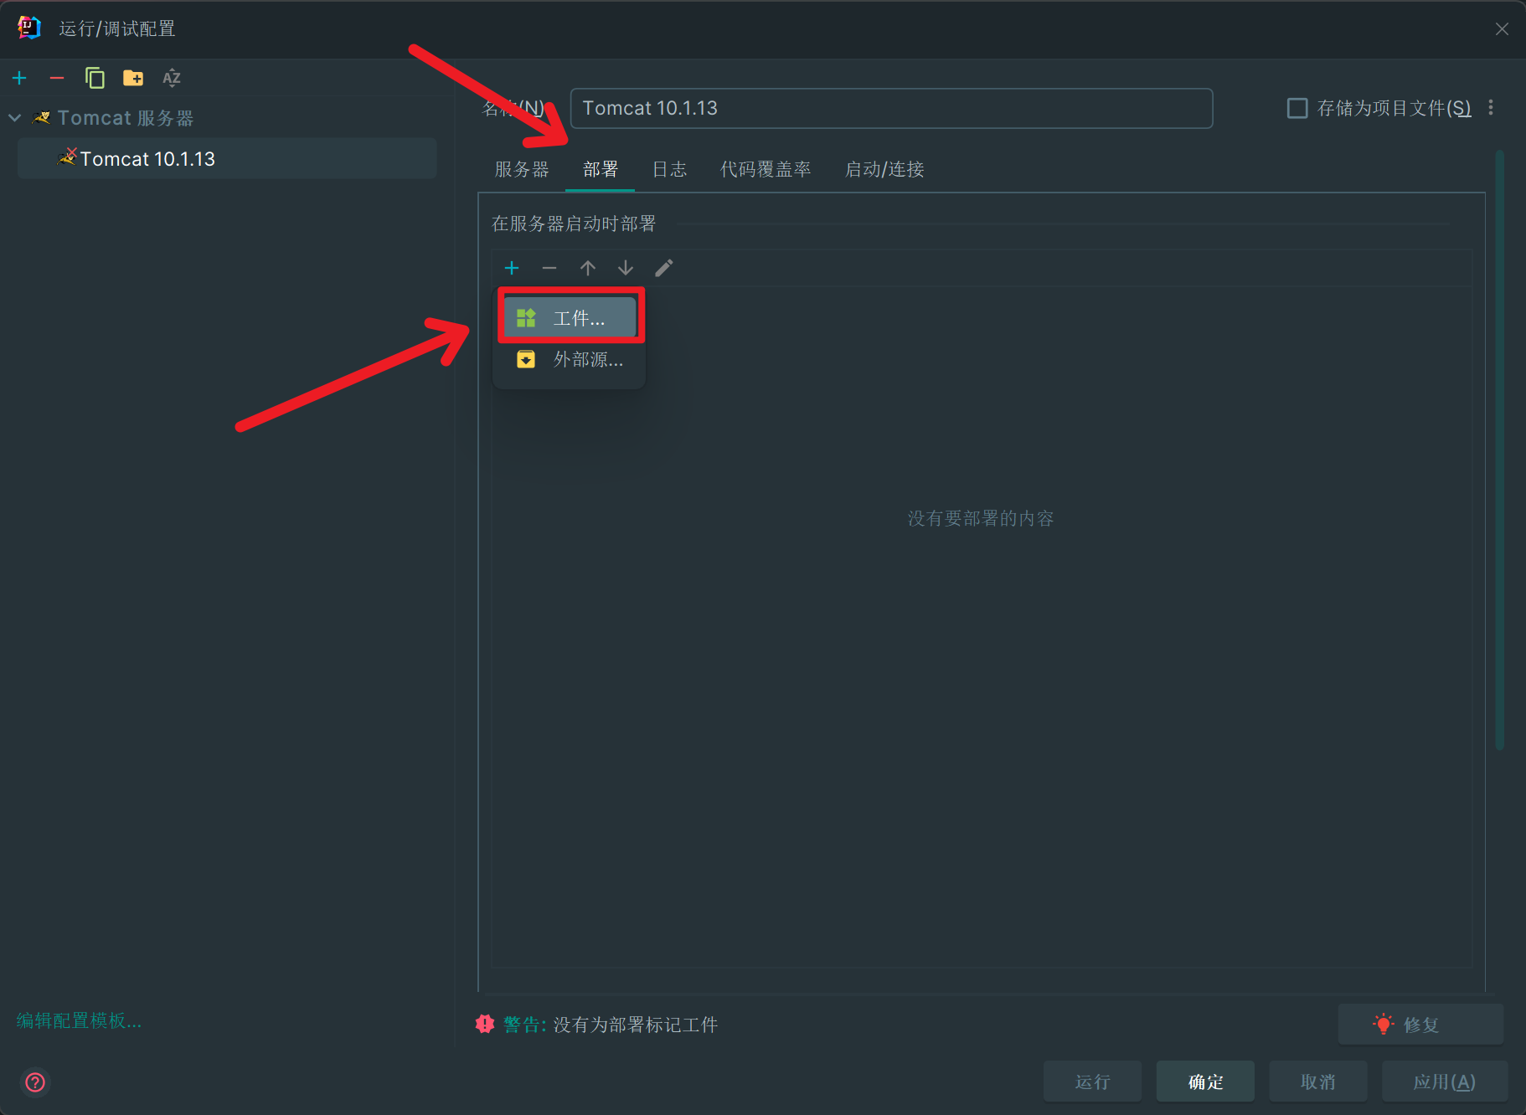Move the deployment item up
This screenshot has width=1526, height=1115.
coord(588,268)
